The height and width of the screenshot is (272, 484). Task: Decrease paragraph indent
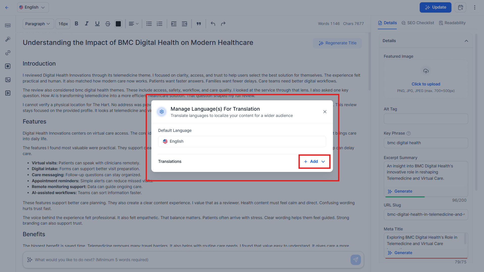184,24
